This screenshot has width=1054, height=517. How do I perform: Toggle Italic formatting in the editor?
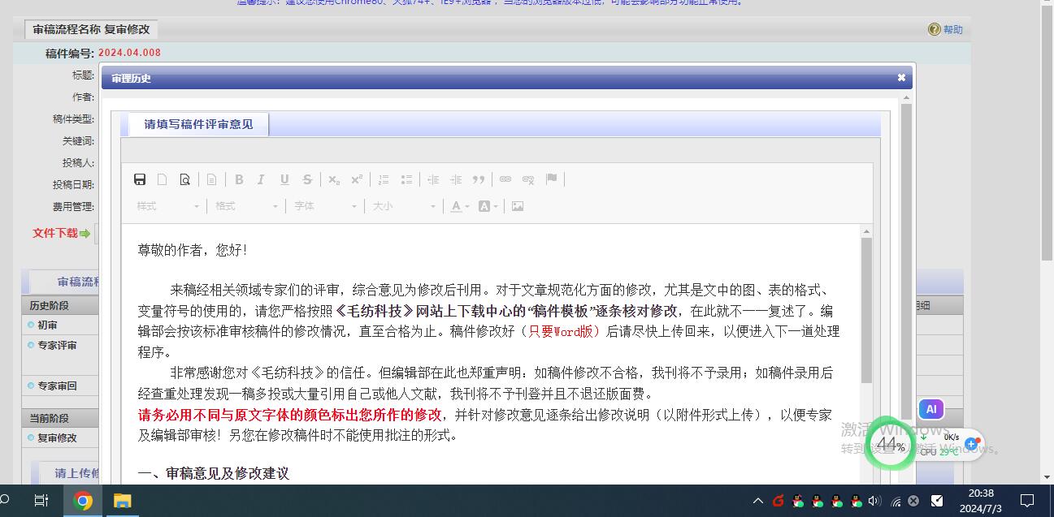pos(261,179)
